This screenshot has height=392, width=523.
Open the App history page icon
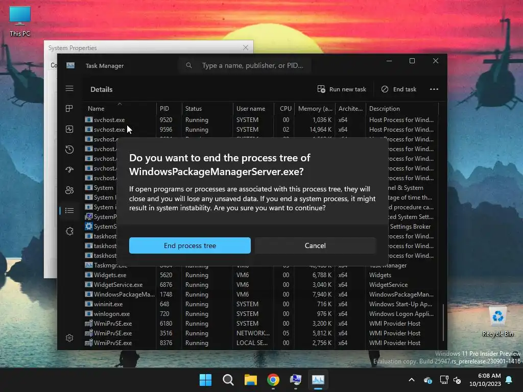coord(69,150)
